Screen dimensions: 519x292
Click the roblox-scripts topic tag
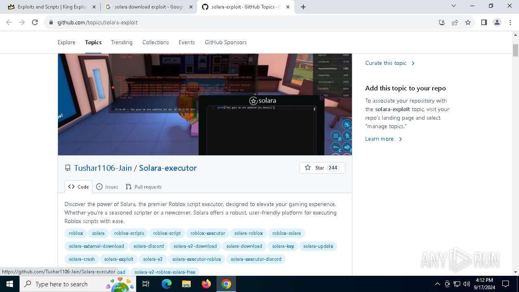(x=129, y=233)
